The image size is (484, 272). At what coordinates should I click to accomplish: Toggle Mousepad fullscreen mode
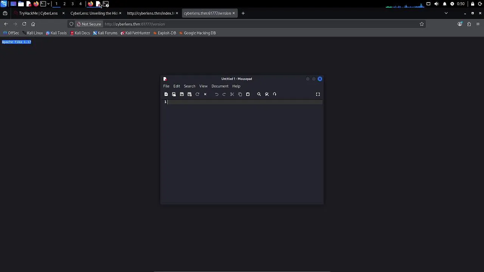coord(318,94)
